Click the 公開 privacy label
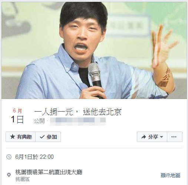The image size is (188, 185). point(39,121)
